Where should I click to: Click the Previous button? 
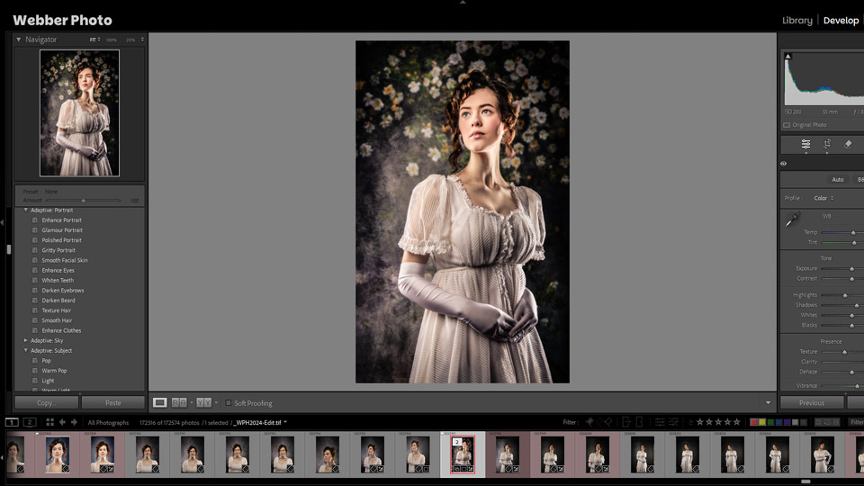(x=812, y=403)
